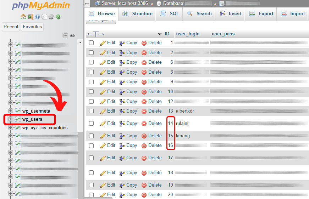The height and width of the screenshot is (199, 309).
Task: Click the red Delete icon for row ID 15
Action: pyautogui.click(x=144, y=136)
